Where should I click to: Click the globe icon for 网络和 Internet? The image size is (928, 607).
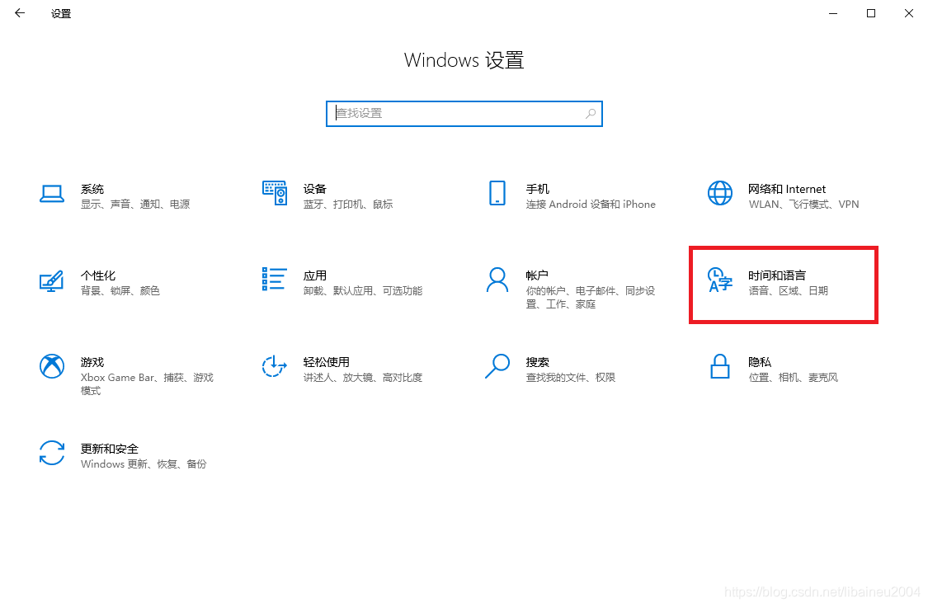pyautogui.click(x=719, y=193)
